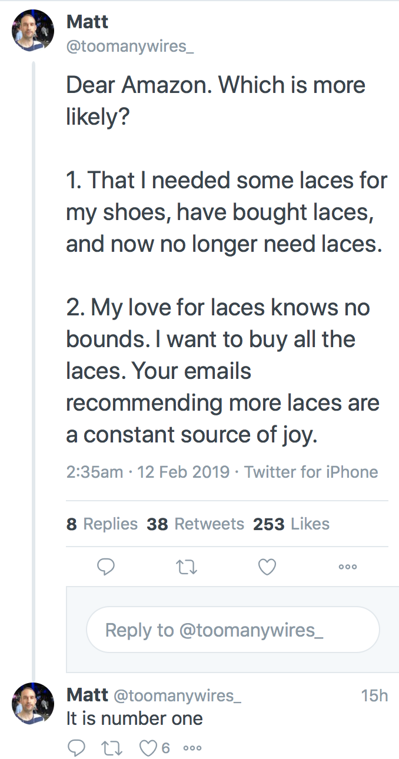This screenshot has height=759, width=399.
Task: Click the "Reply to @toomanywires_" input field
Action: [232, 630]
